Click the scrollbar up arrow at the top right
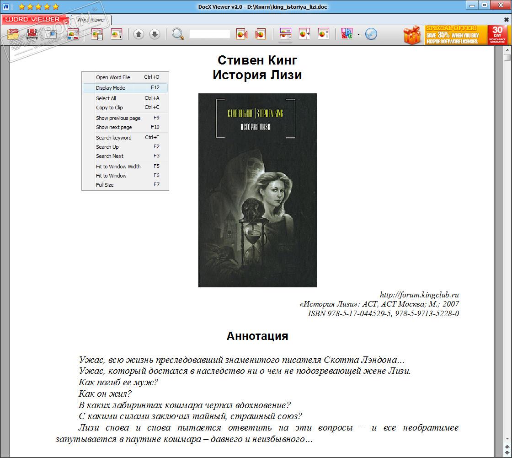 (x=507, y=50)
